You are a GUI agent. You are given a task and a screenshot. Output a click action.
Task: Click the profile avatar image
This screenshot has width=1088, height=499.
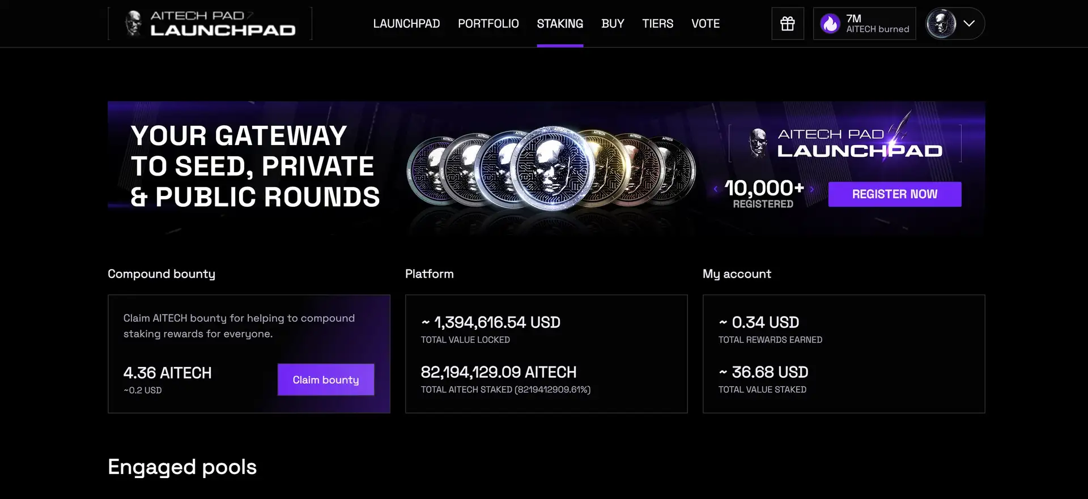(x=941, y=24)
